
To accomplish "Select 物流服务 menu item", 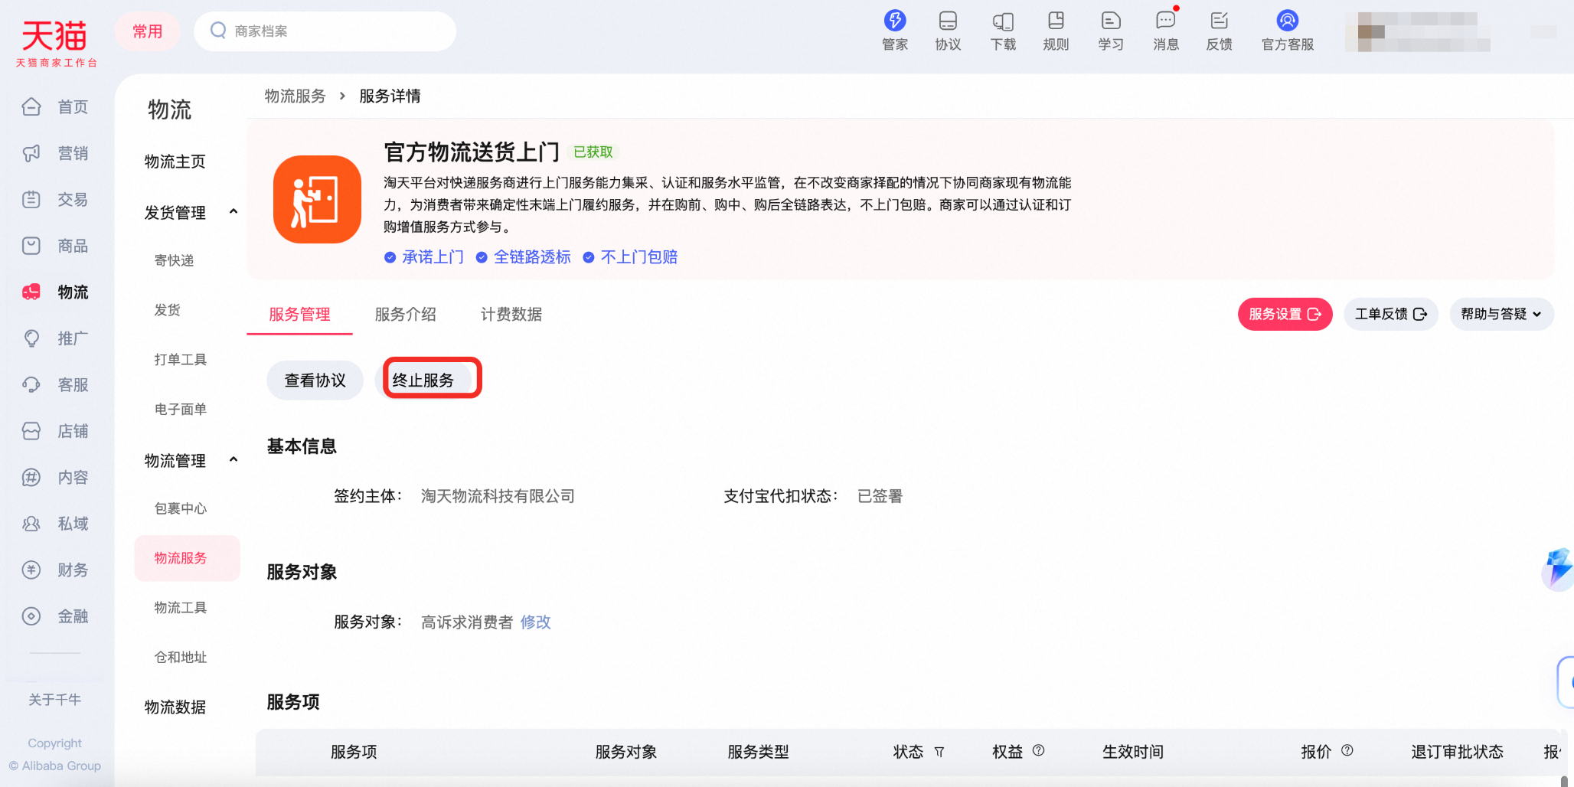I will pos(187,558).
